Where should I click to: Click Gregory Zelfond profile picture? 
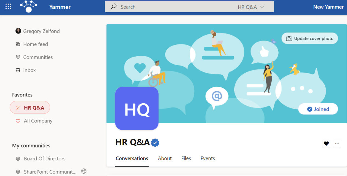(18, 31)
